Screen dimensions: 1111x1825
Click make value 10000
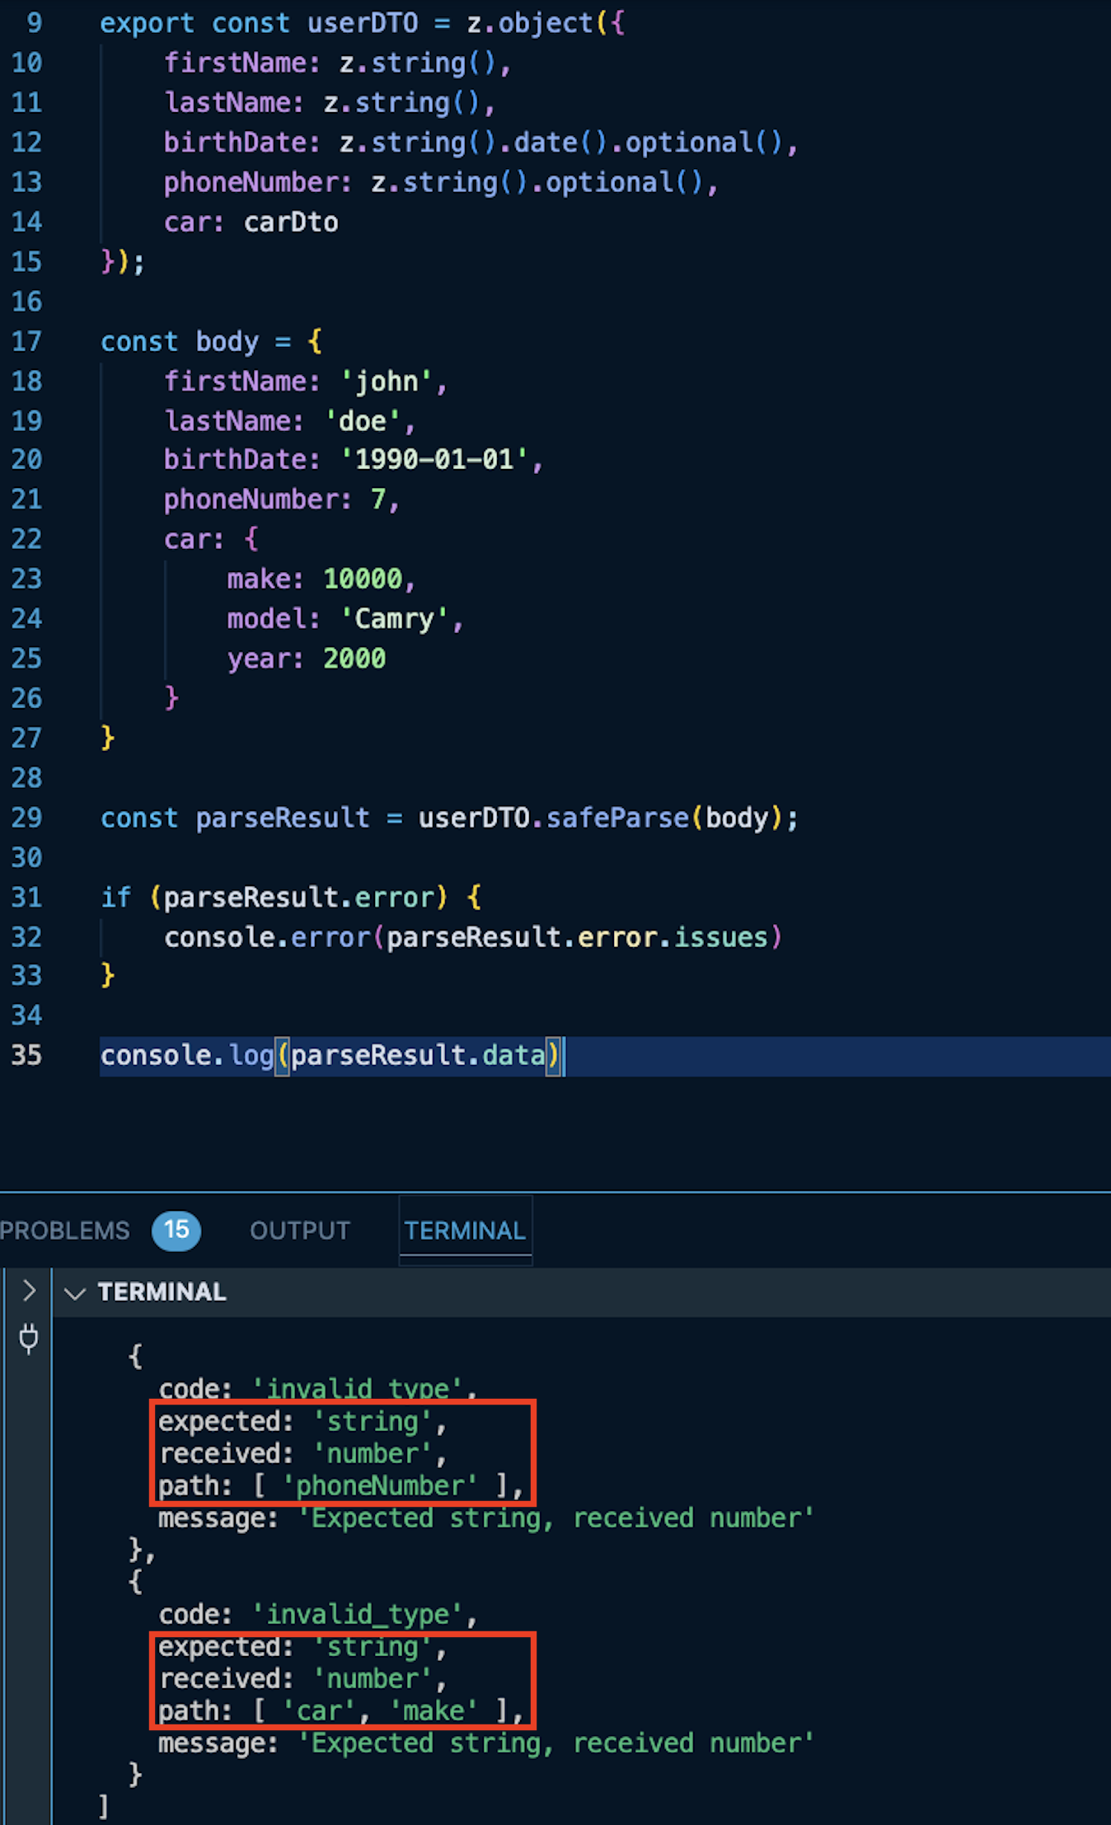pyautogui.click(x=363, y=579)
